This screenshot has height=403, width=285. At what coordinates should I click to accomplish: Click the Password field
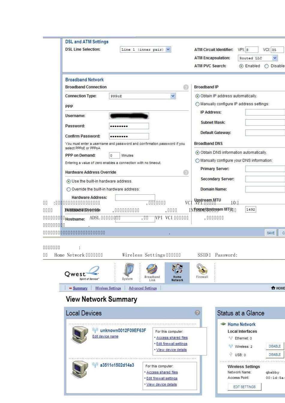click(x=129, y=126)
